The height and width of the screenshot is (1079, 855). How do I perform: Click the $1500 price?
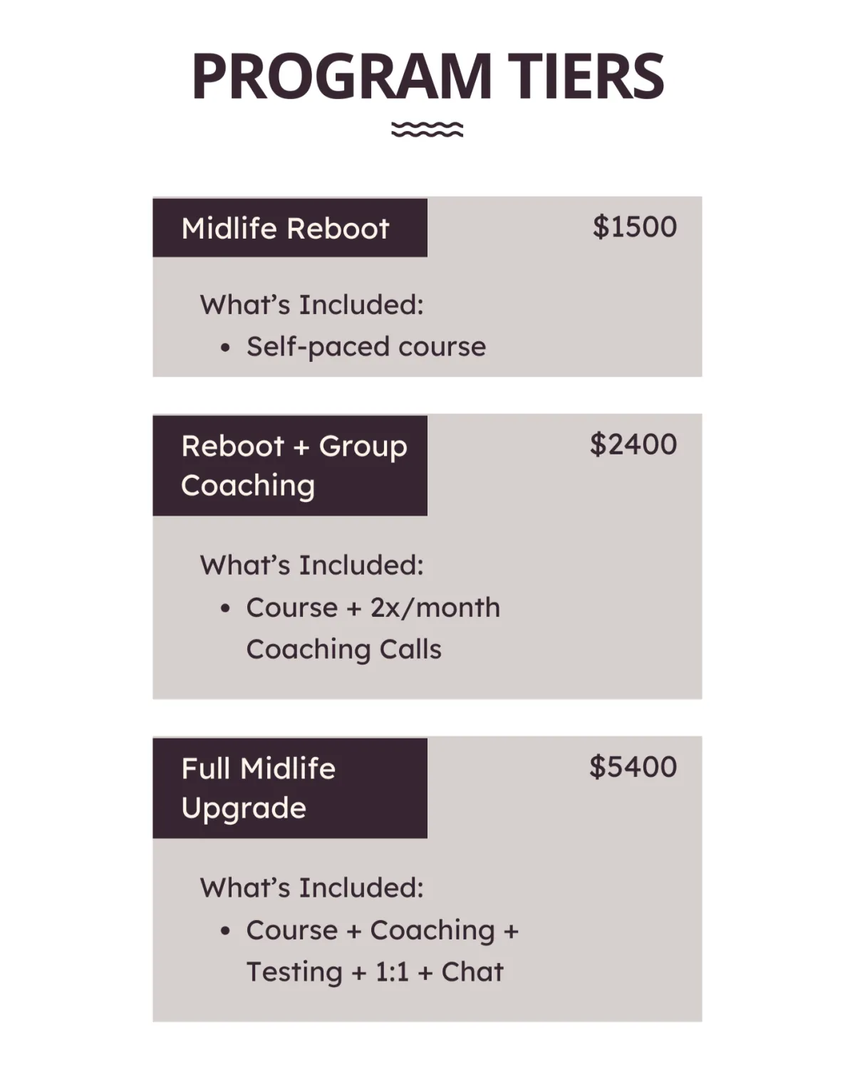coord(634,227)
